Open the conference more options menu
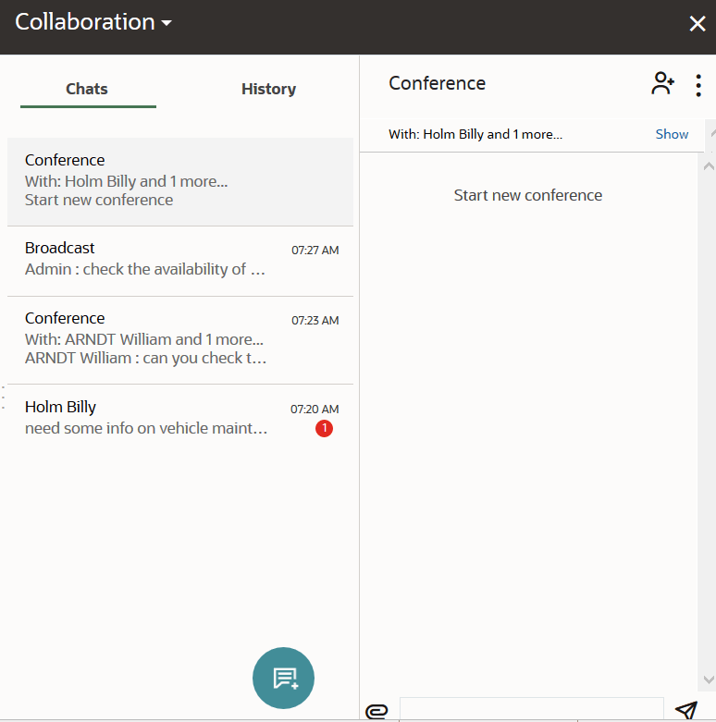This screenshot has width=716, height=722. click(698, 86)
